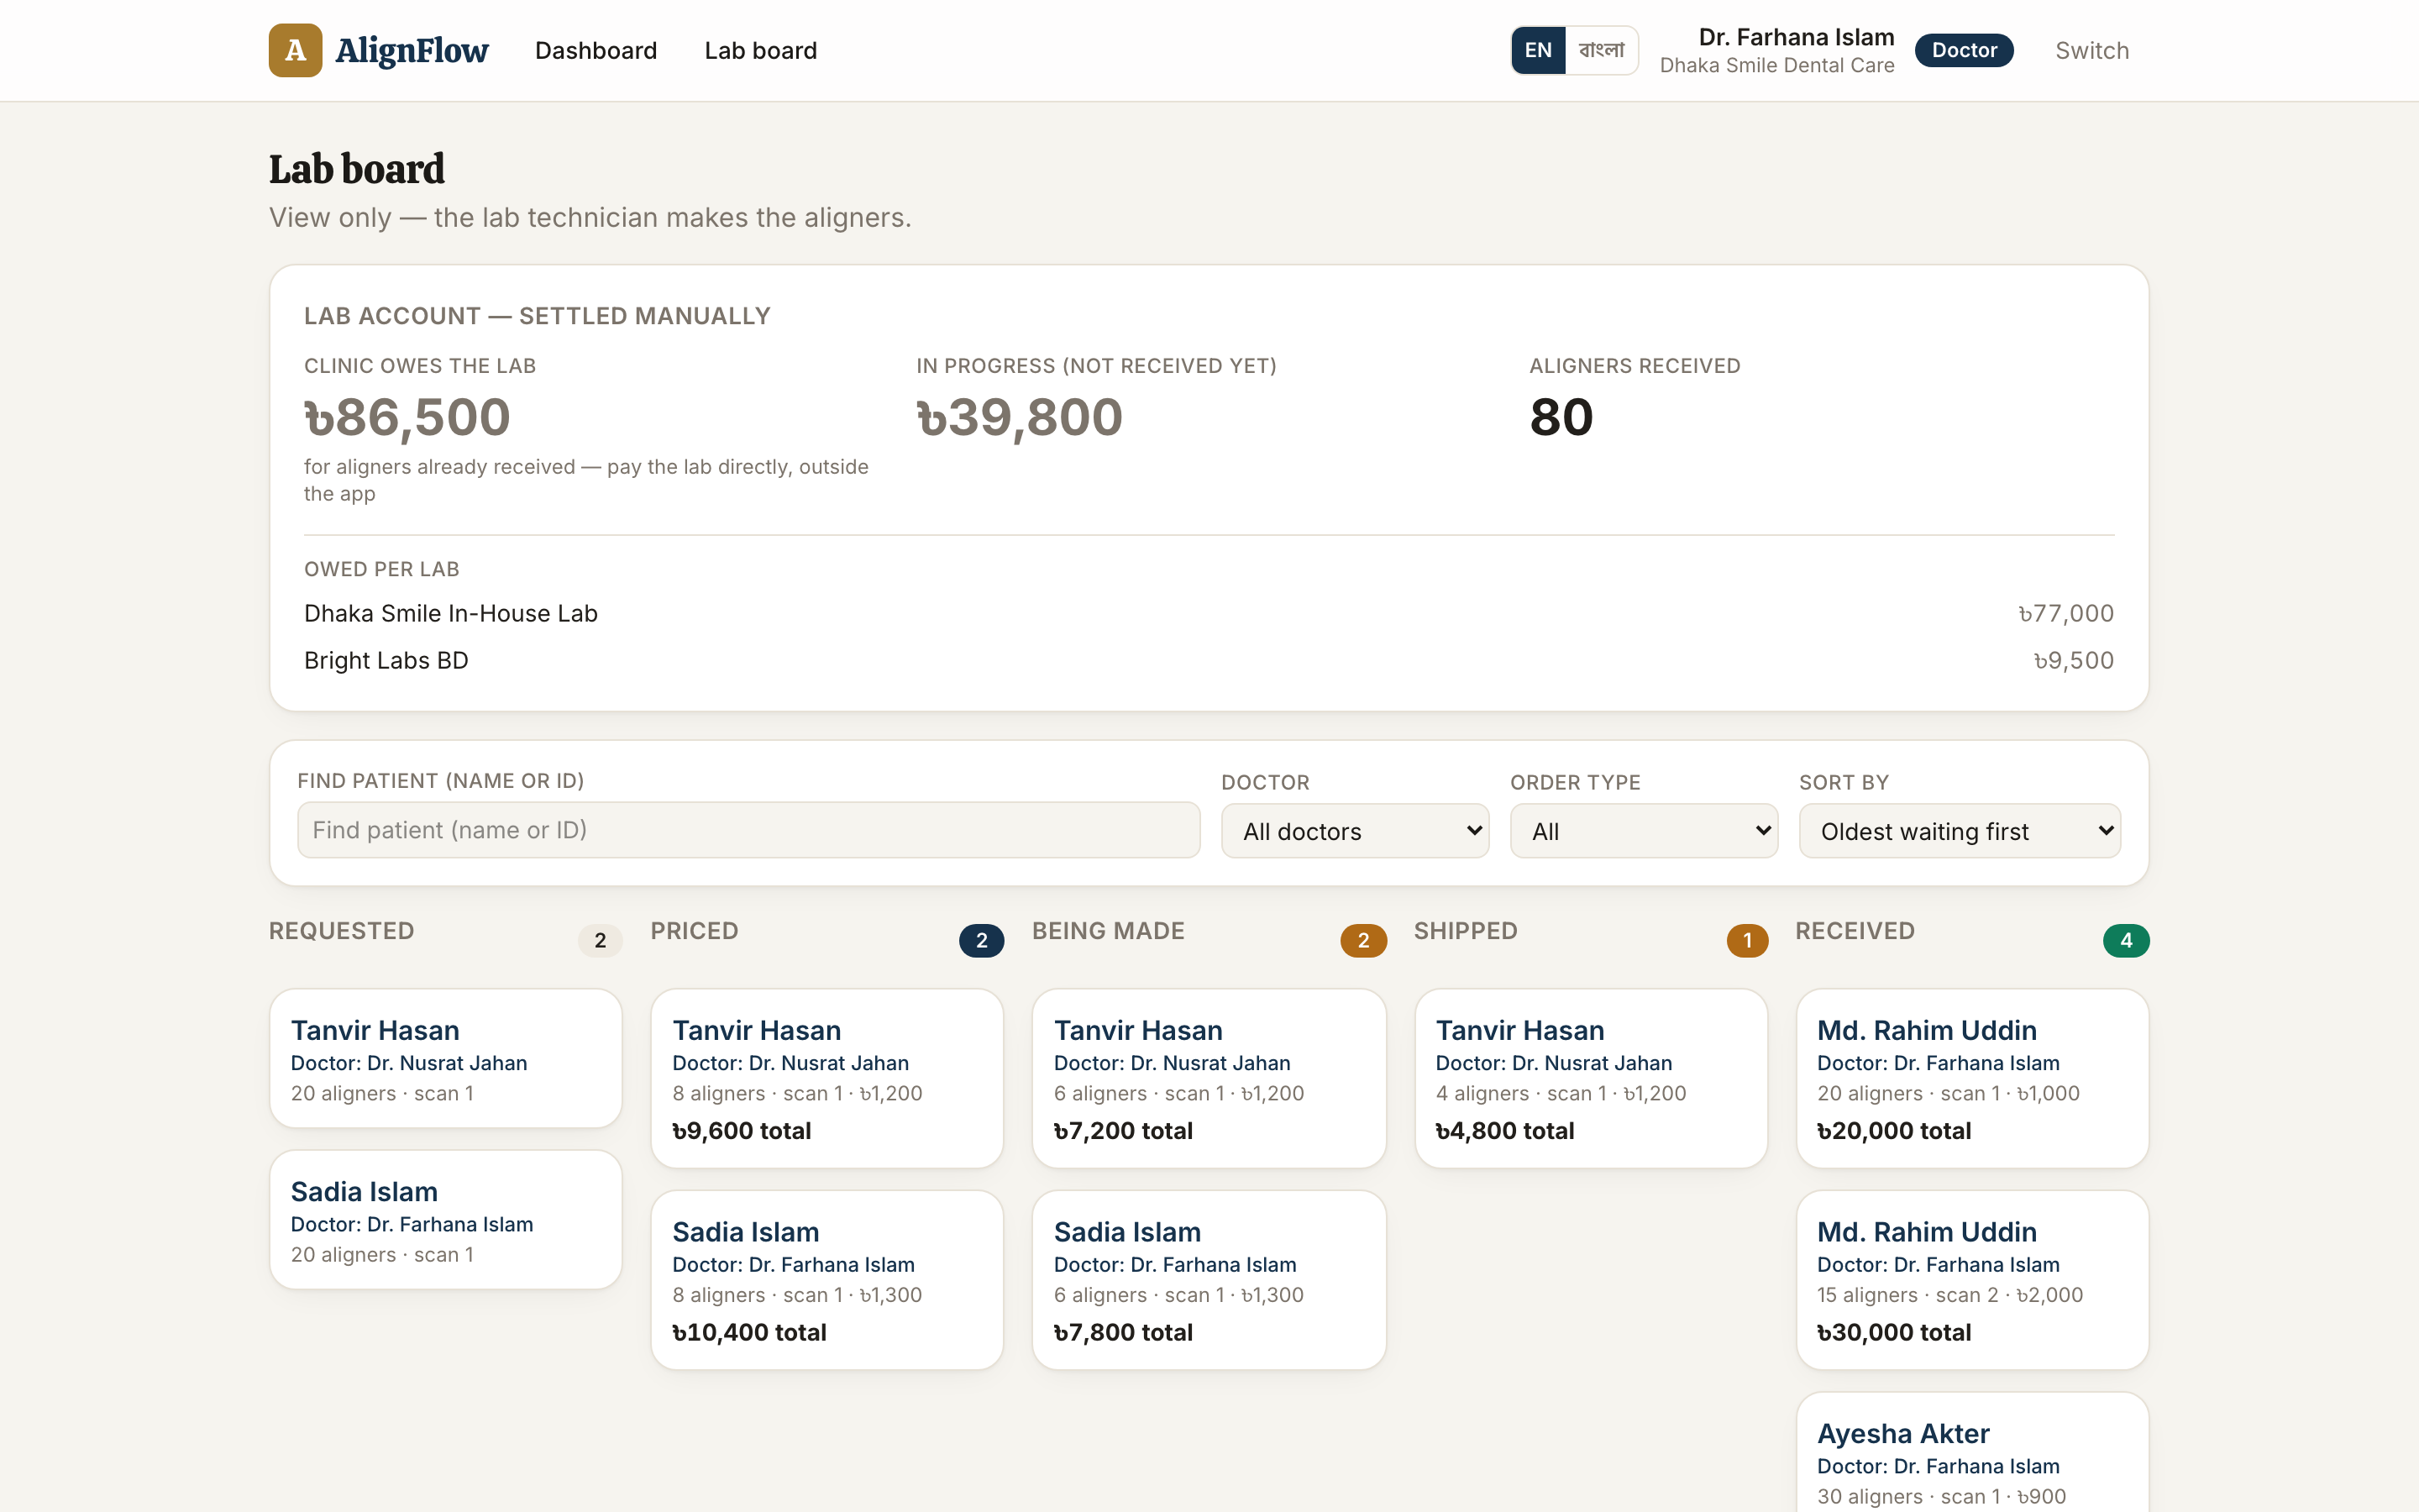2419x1512 pixels.
Task: Open Sadia Islam card in Requested column
Action: click(446, 1220)
